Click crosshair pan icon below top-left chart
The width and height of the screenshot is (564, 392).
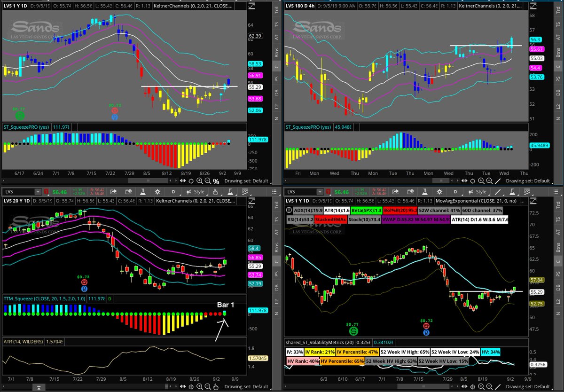(x=191, y=181)
